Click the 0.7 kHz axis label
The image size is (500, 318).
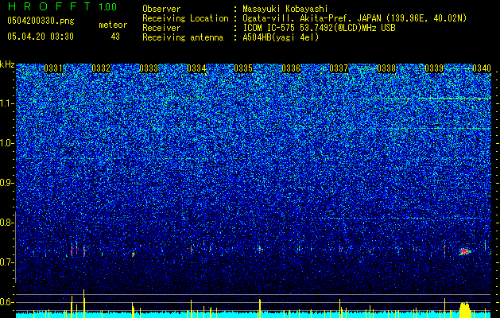click(x=6, y=262)
